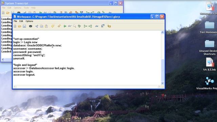217x122 pixels.
Task: Click the yellow Undo arrow icon
Action: click(53, 26)
